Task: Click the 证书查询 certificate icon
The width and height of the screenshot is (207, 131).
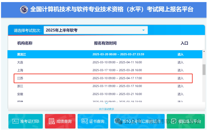Action: [x=85, y=121]
